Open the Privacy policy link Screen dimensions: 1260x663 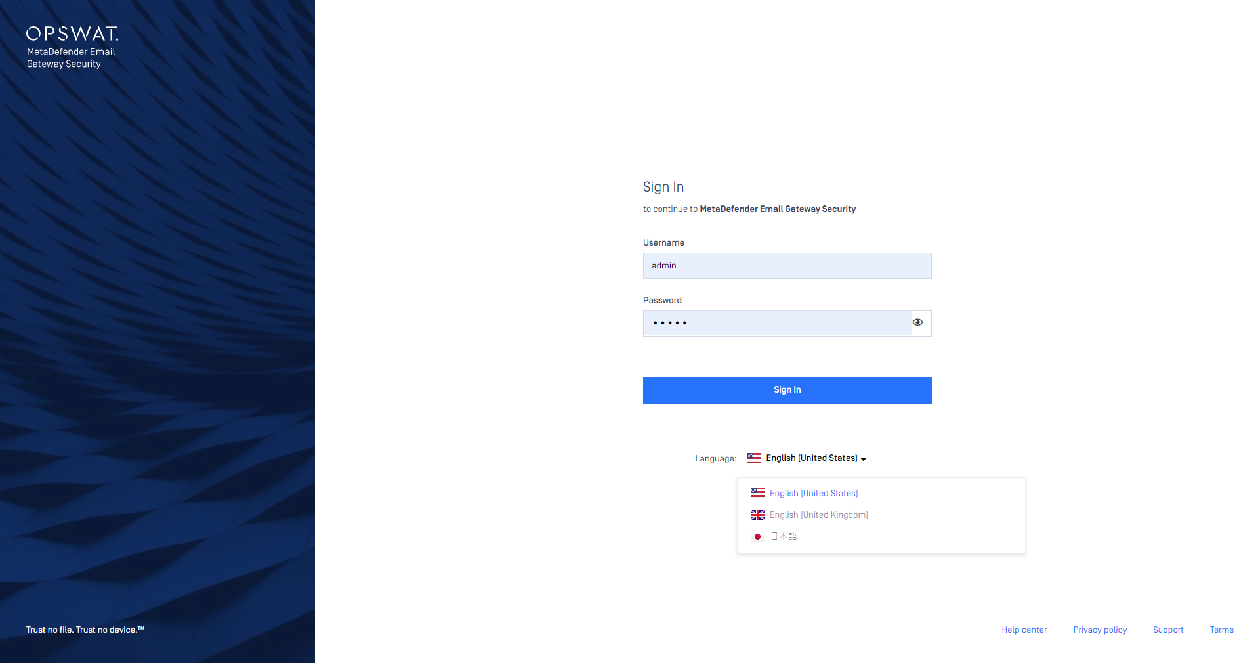[x=1100, y=630]
